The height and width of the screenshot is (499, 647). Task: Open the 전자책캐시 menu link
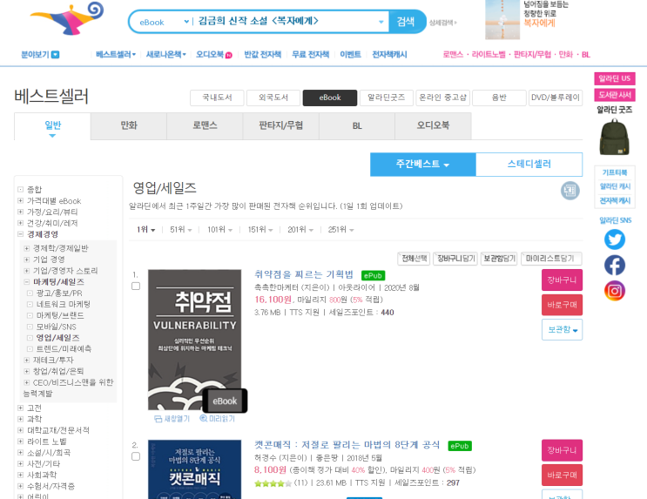[389, 55]
